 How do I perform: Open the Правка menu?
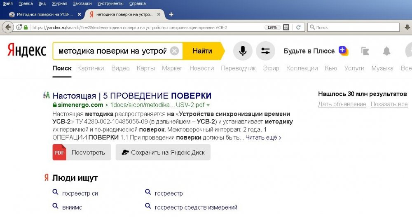pyautogui.click(x=26, y=3)
